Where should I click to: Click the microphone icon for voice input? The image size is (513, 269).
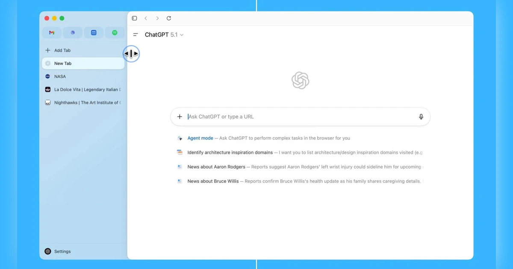pos(421,116)
